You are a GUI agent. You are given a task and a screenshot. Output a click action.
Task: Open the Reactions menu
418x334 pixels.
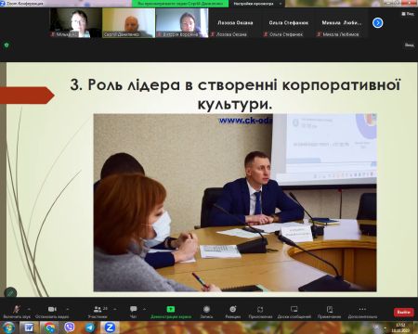(233, 309)
